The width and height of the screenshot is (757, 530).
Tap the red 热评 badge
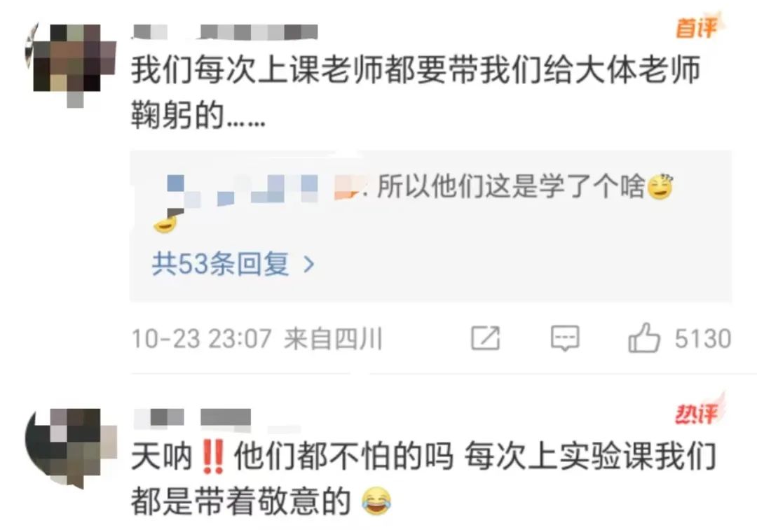coord(697,412)
